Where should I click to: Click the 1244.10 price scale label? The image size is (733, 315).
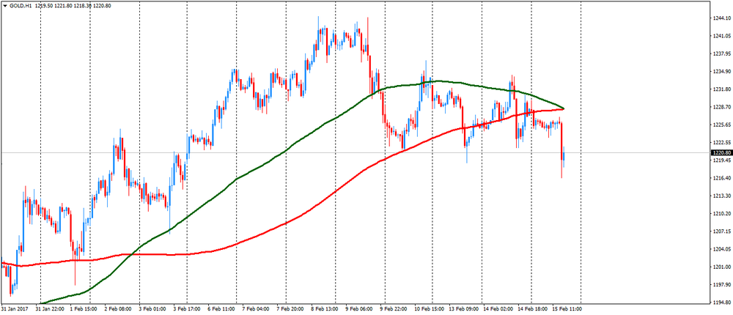(721, 18)
